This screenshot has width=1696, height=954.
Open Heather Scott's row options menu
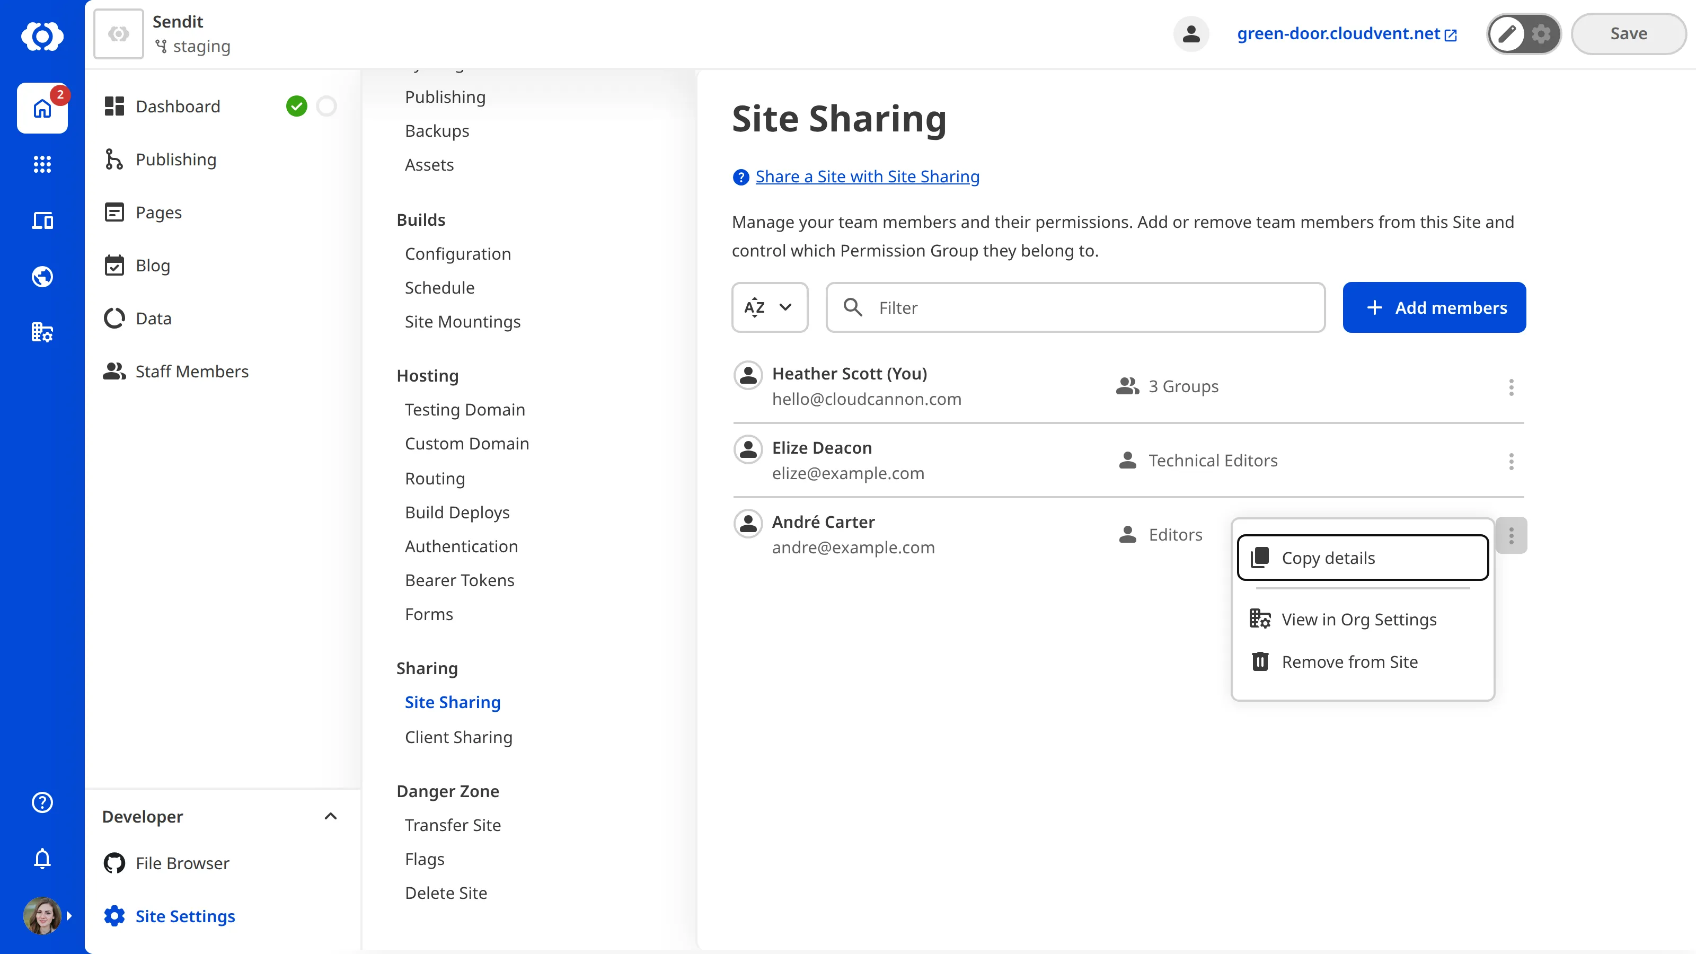coord(1511,387)
